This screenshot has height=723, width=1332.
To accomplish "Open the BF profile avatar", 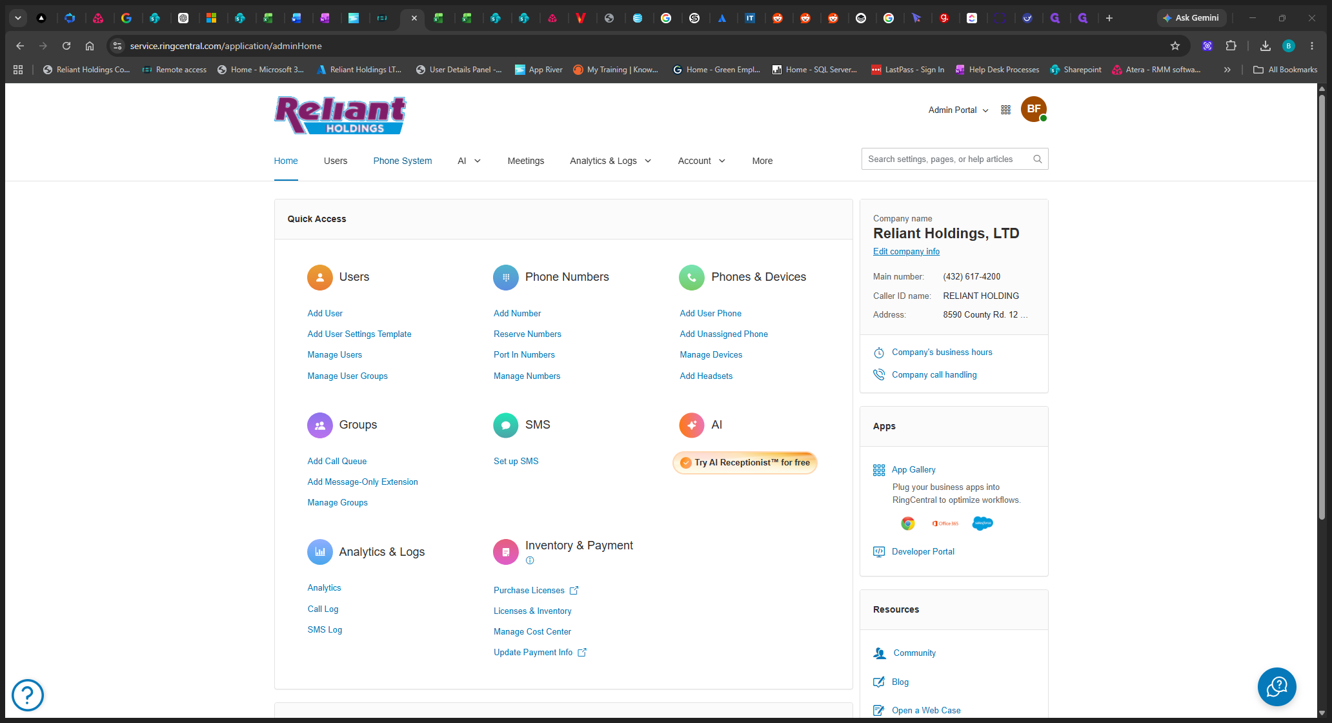I will coord(1034,109).
